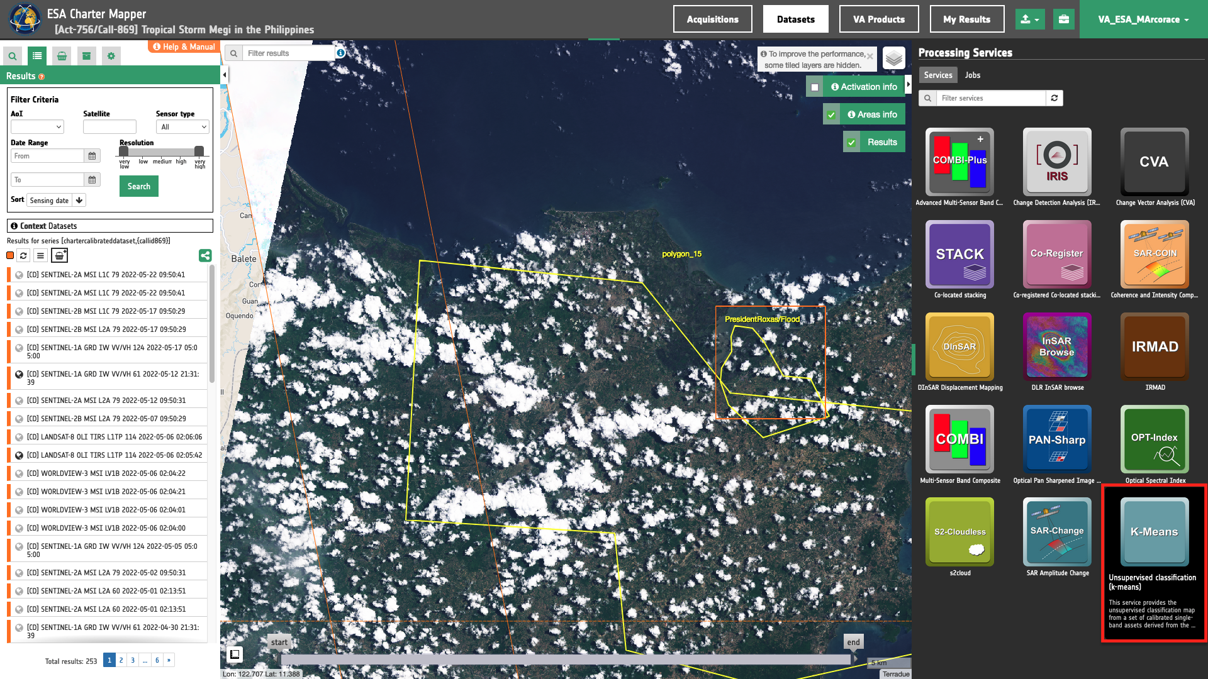This screenshot has width=1208, height=679.
Task: Add all results to basket
Action: point(59,255)
